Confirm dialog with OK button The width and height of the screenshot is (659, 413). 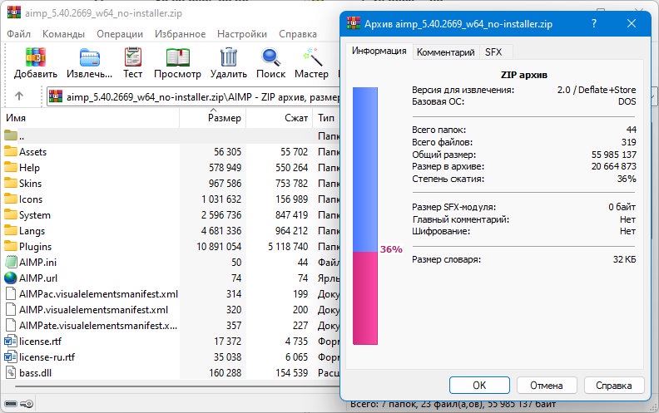point(479,385)
